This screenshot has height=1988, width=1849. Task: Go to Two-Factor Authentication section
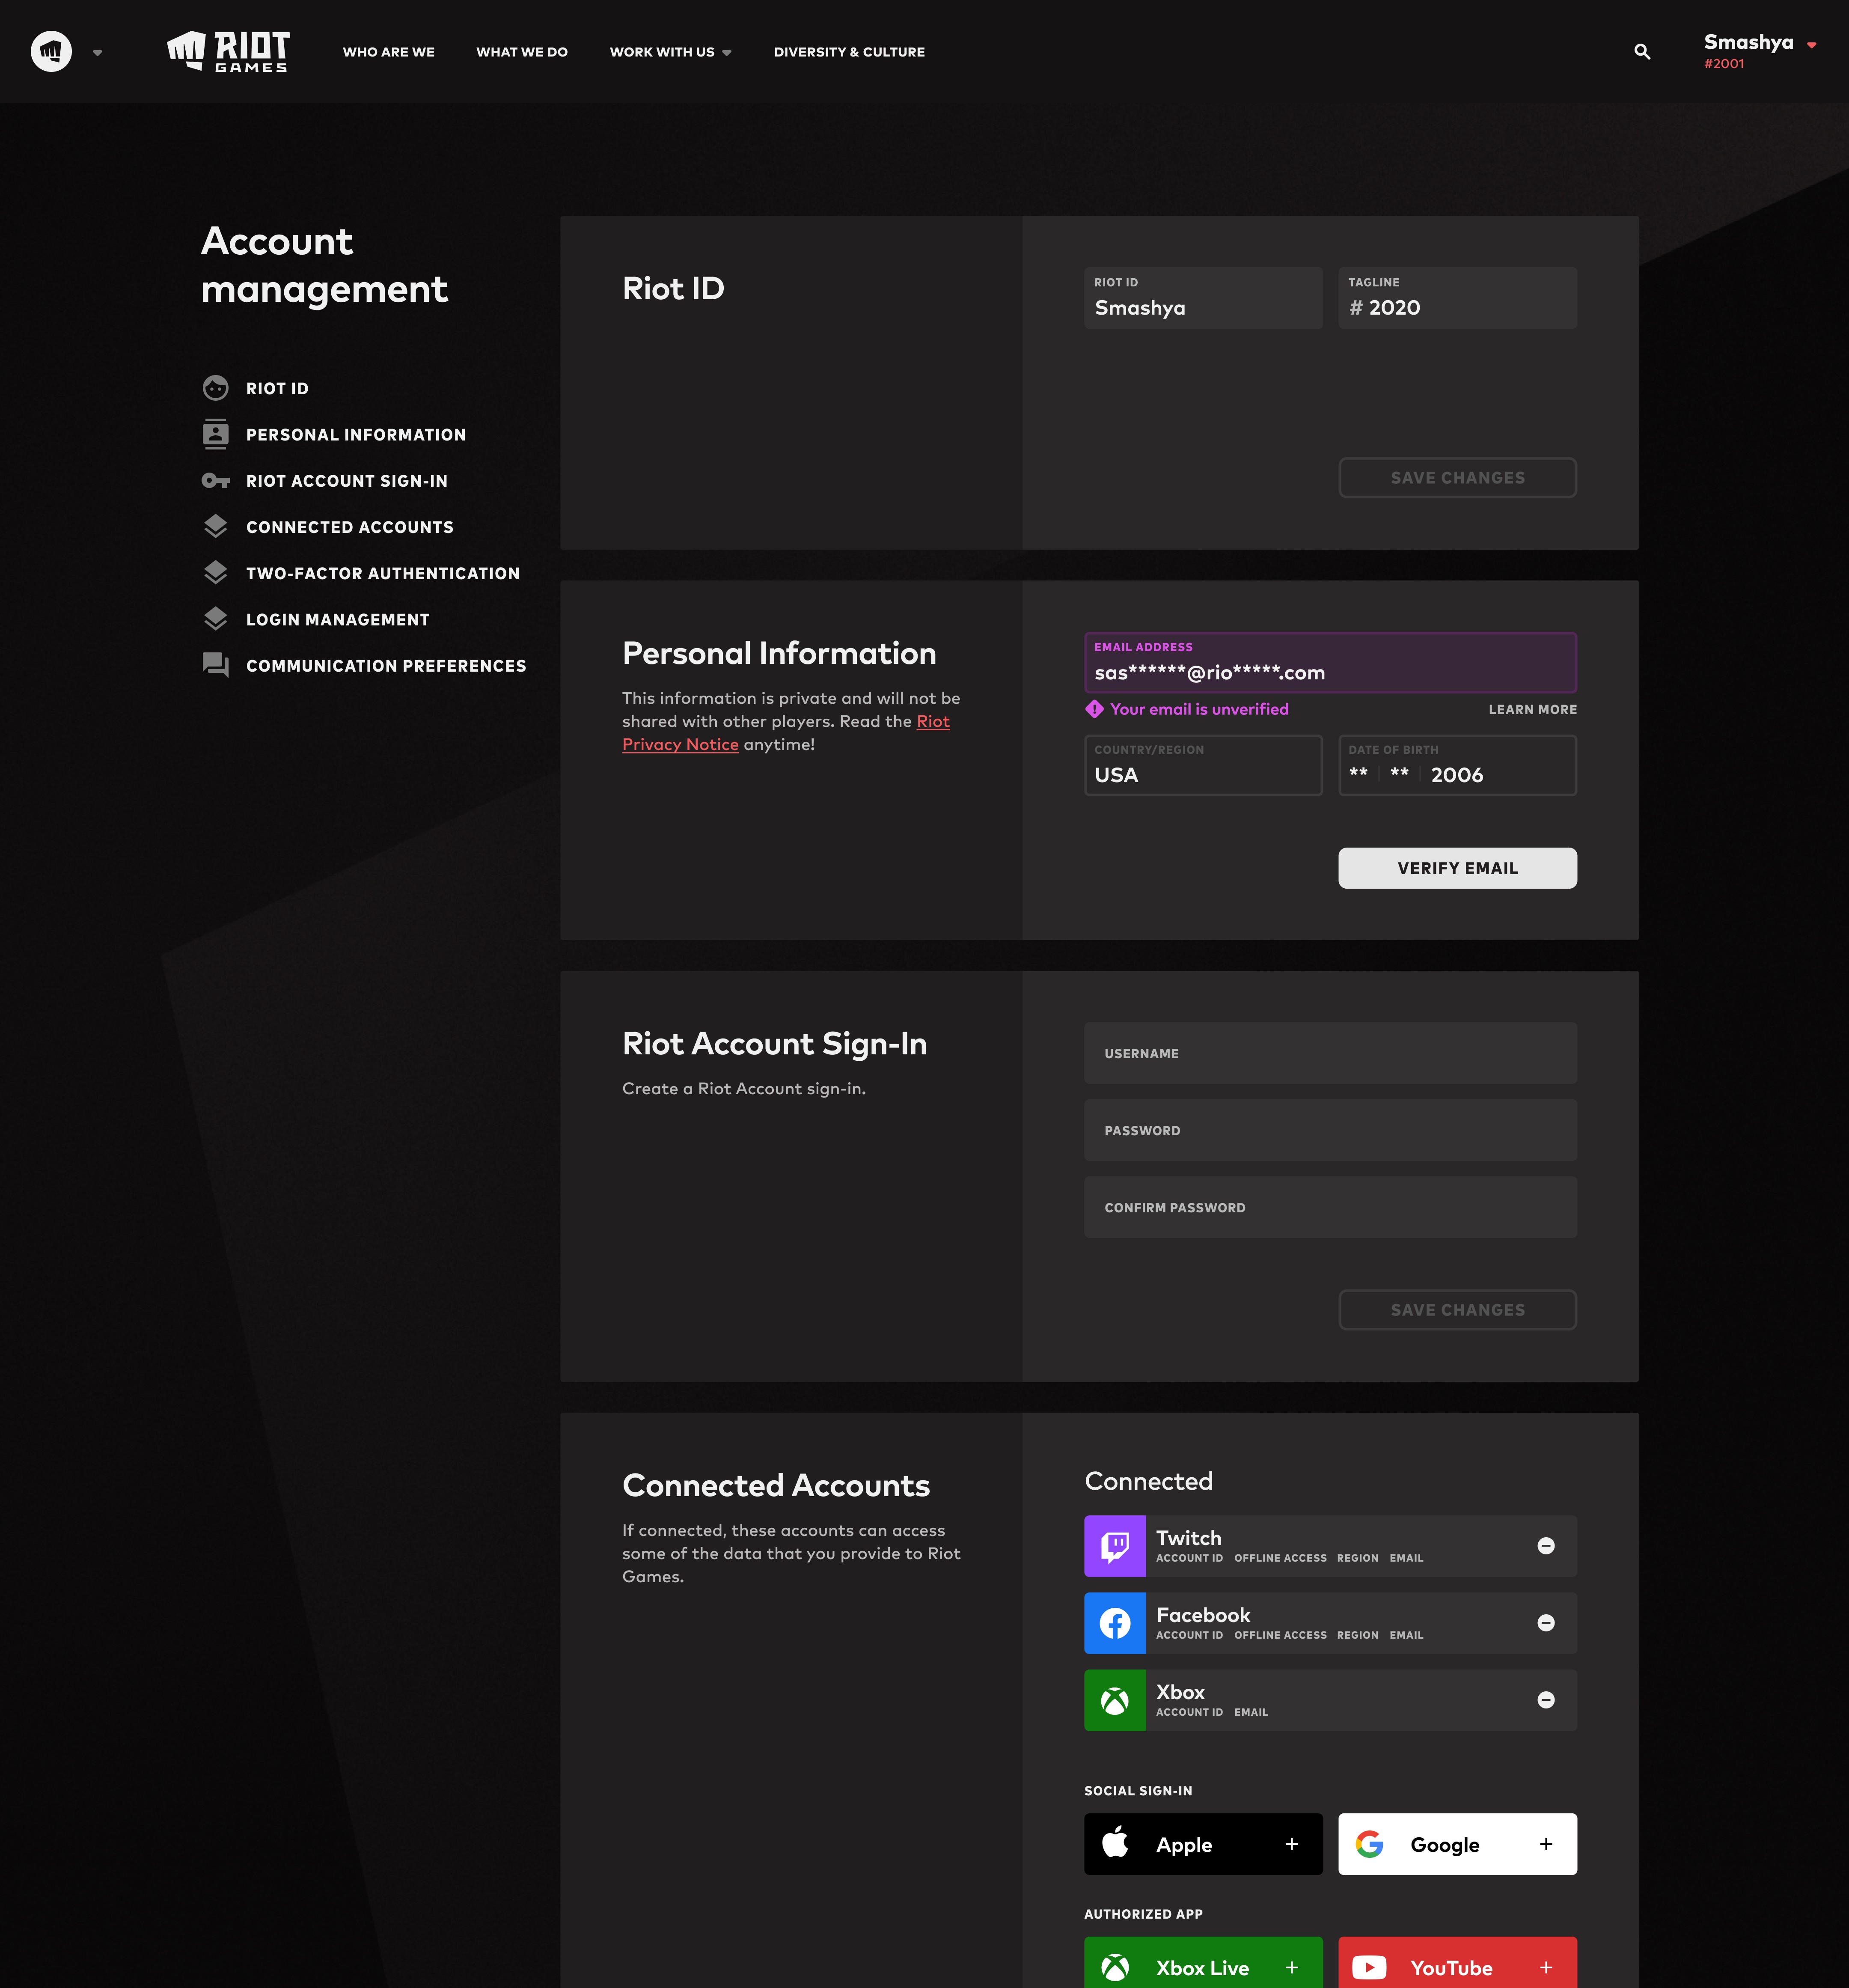click(382, 573)
